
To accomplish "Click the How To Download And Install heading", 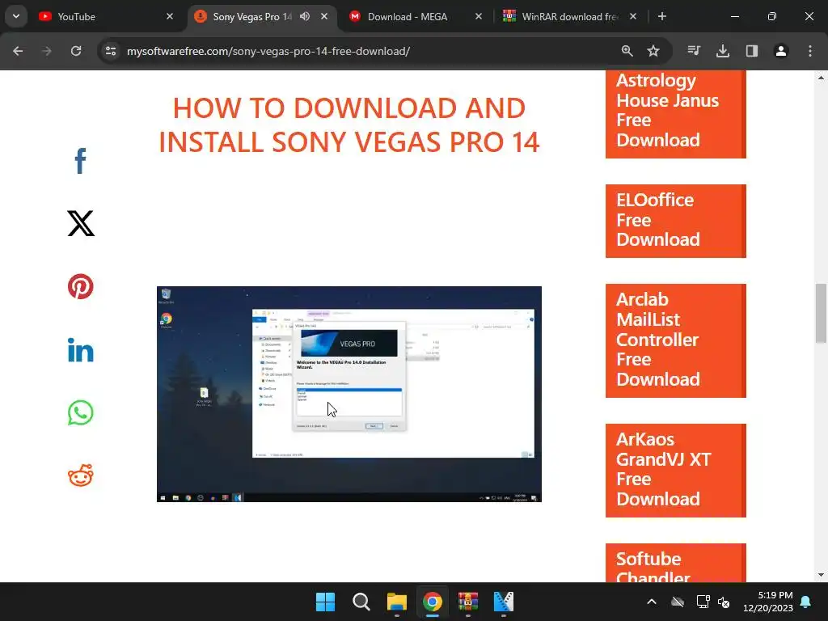I will (349, 125).
